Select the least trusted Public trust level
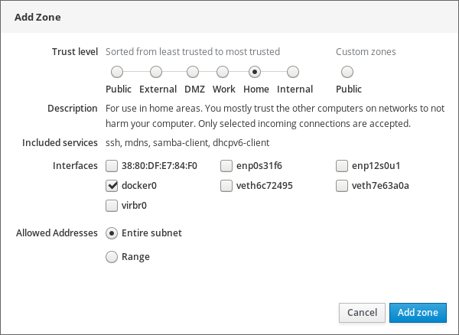Image resolution: width=459 pixels, height=335 pixels. click(x=117, y=72)
